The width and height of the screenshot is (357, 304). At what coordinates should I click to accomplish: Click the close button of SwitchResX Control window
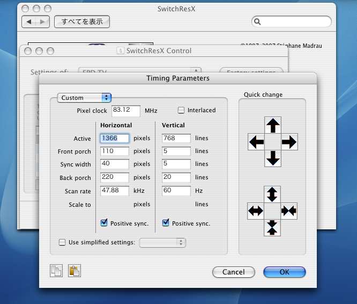tap(28, 51)
